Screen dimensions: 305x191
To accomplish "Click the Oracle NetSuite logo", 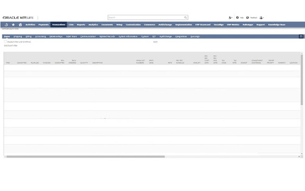I will click(x=18, y=18).
